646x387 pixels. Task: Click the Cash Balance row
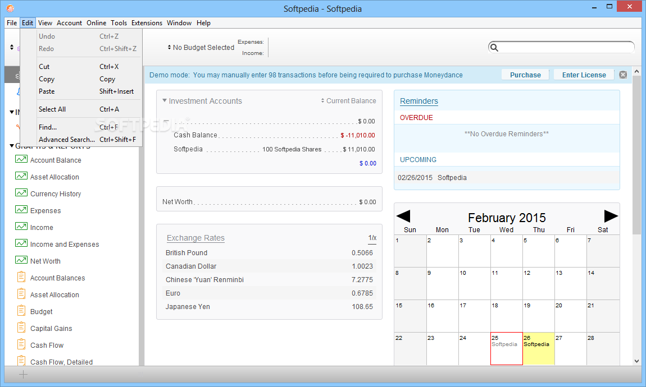tap(274, 135)
